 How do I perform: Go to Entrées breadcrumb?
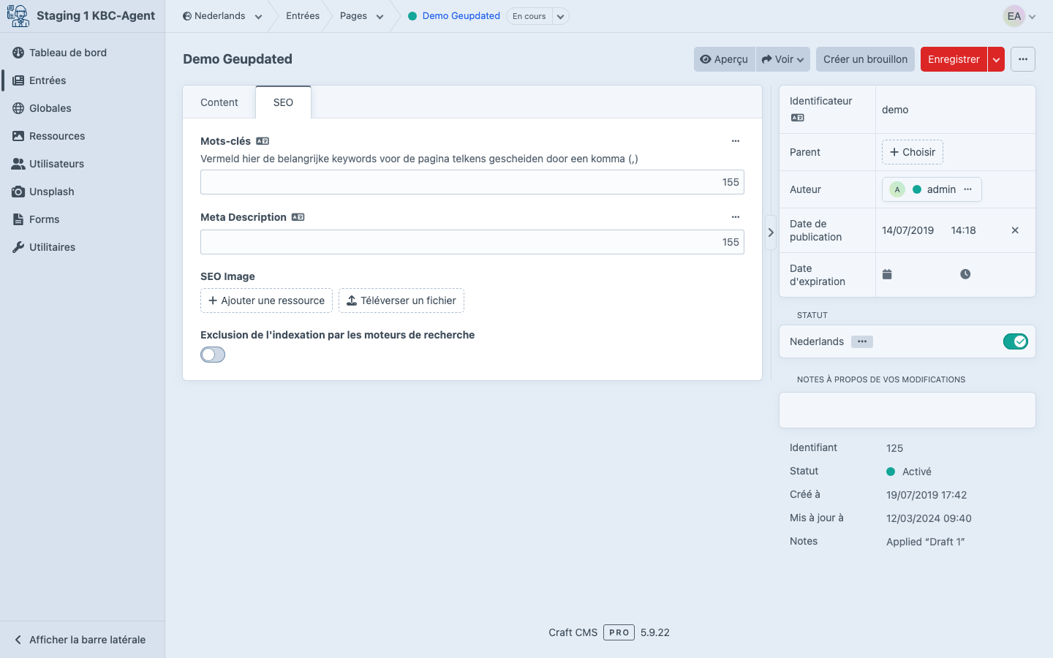coord(303,16)
